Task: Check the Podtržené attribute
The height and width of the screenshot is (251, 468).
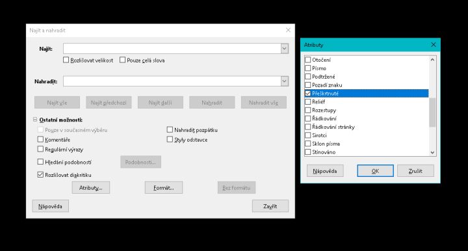Action: tap(307, 76)
